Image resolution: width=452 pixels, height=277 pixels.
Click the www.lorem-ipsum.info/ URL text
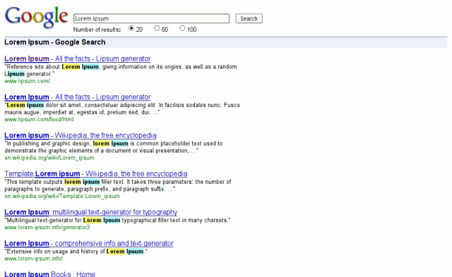(33, 259)
